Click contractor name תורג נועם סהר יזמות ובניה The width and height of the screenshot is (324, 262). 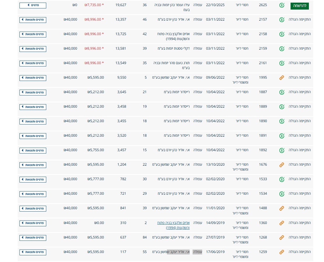172,63
